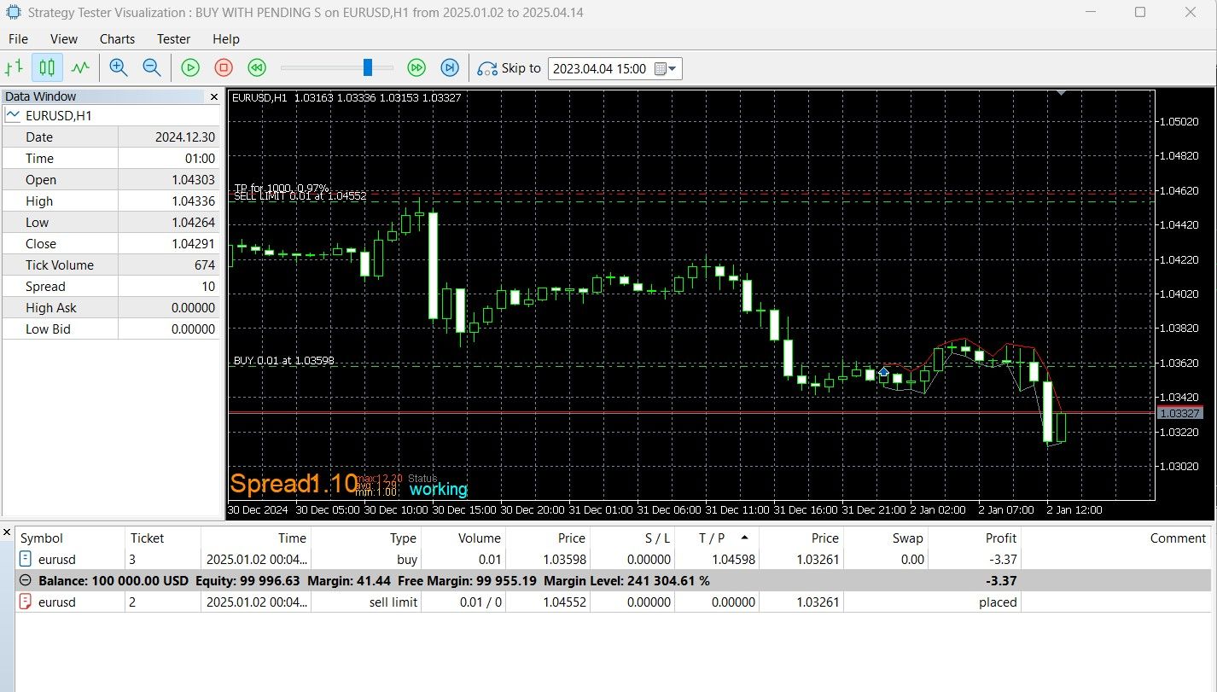
Task: Zoom in on the chart
Action: click(119, 67)
